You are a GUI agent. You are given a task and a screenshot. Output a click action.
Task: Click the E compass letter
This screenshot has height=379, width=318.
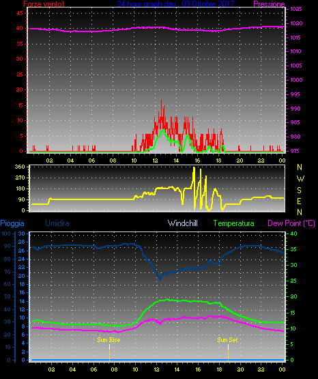point(299,201)
